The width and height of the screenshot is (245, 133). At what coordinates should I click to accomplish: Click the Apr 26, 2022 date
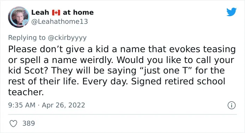tap(63, 105)
